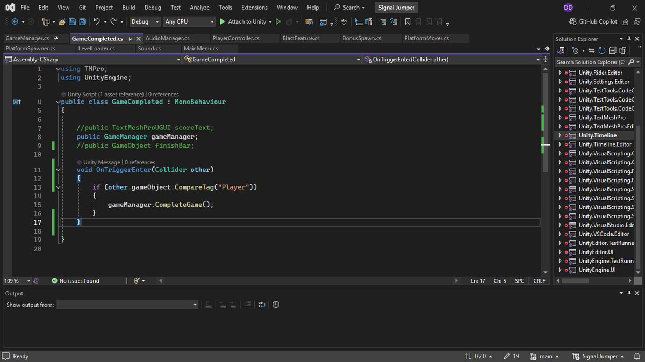Toggle auto-hide pin of Output panel
Screen dimensions: 645x362
point(629,293)
